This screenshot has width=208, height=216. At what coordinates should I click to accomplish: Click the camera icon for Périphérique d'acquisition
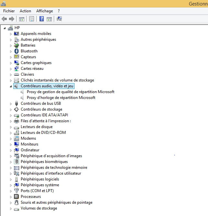point(17,156)
